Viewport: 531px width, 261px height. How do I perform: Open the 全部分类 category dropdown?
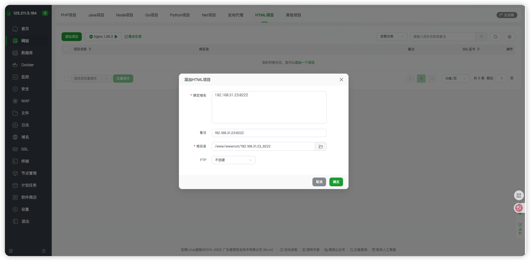392,36
